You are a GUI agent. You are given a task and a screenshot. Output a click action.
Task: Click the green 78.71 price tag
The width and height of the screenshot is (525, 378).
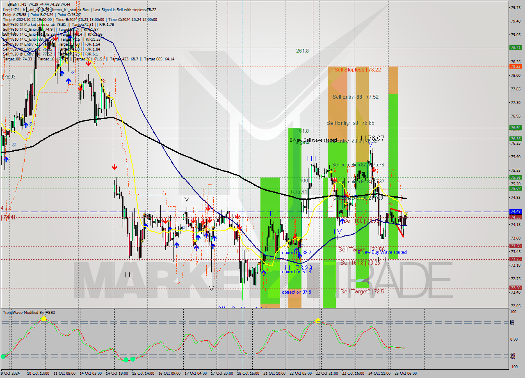(516, 48)
